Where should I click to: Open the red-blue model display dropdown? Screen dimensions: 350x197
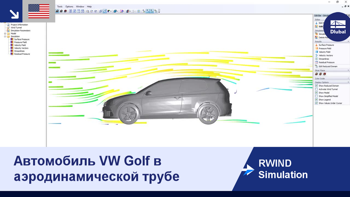pos(130,11)
